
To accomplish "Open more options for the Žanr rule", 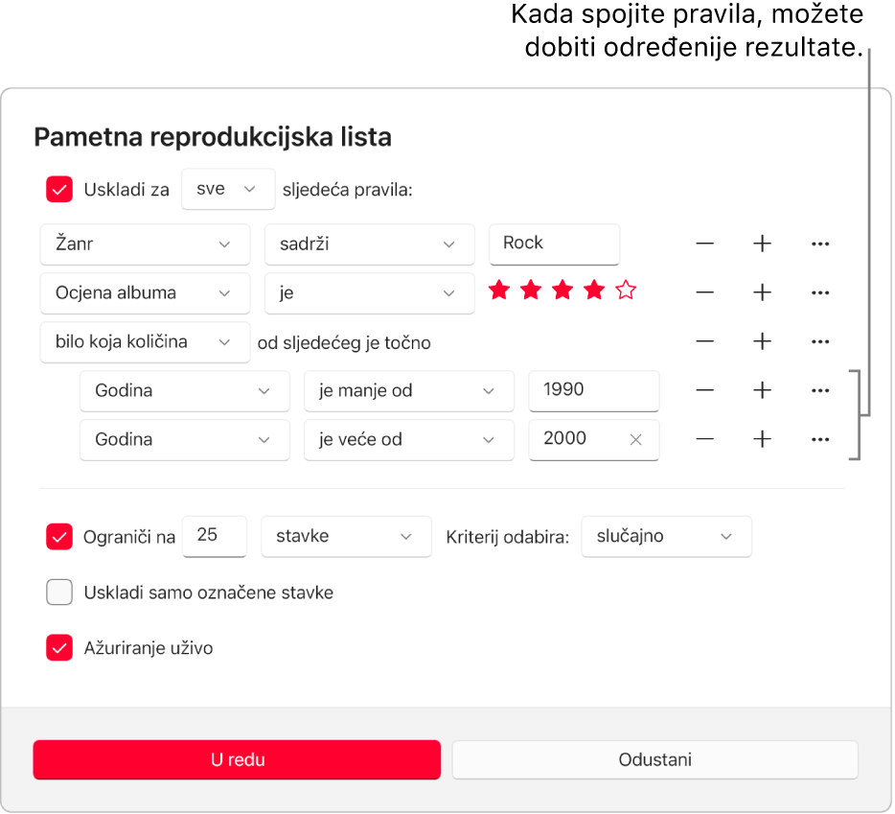I will click(820, 244).
